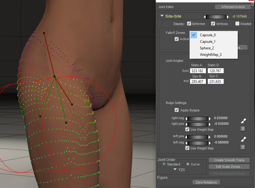Select the Curve joint order radio button
The height and width of the screenshot is (188, 255).
[188, 164]
